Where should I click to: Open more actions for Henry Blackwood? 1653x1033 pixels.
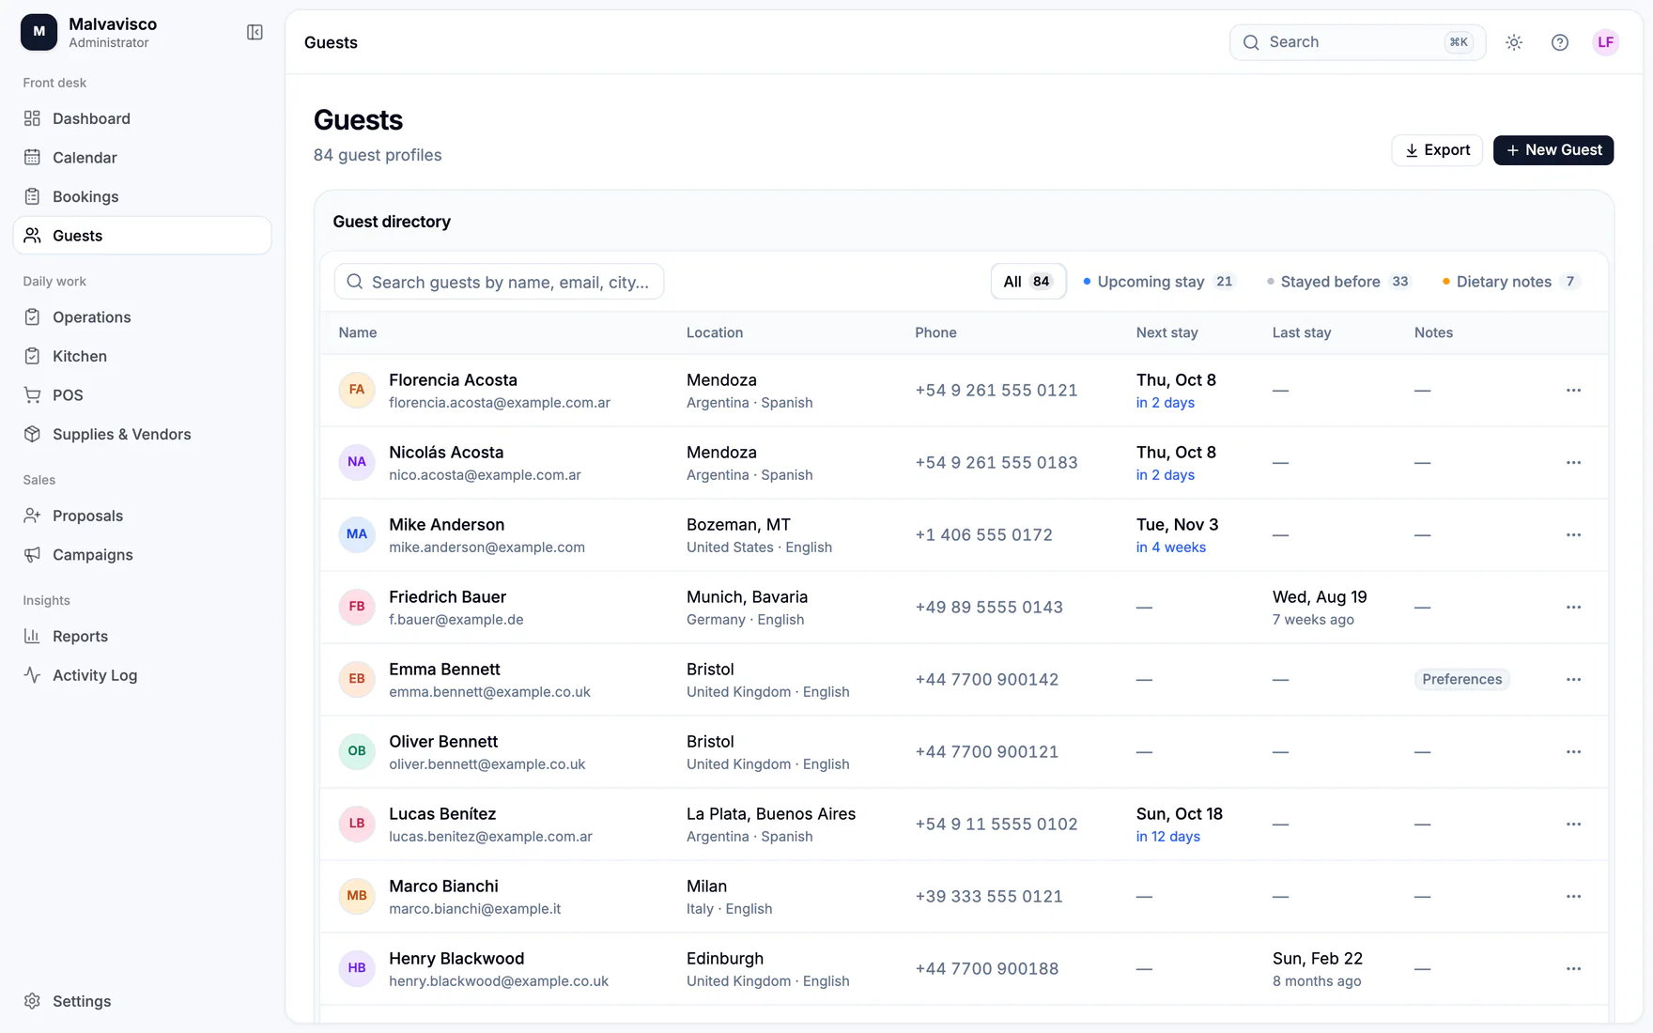(x=1574, y=969)
